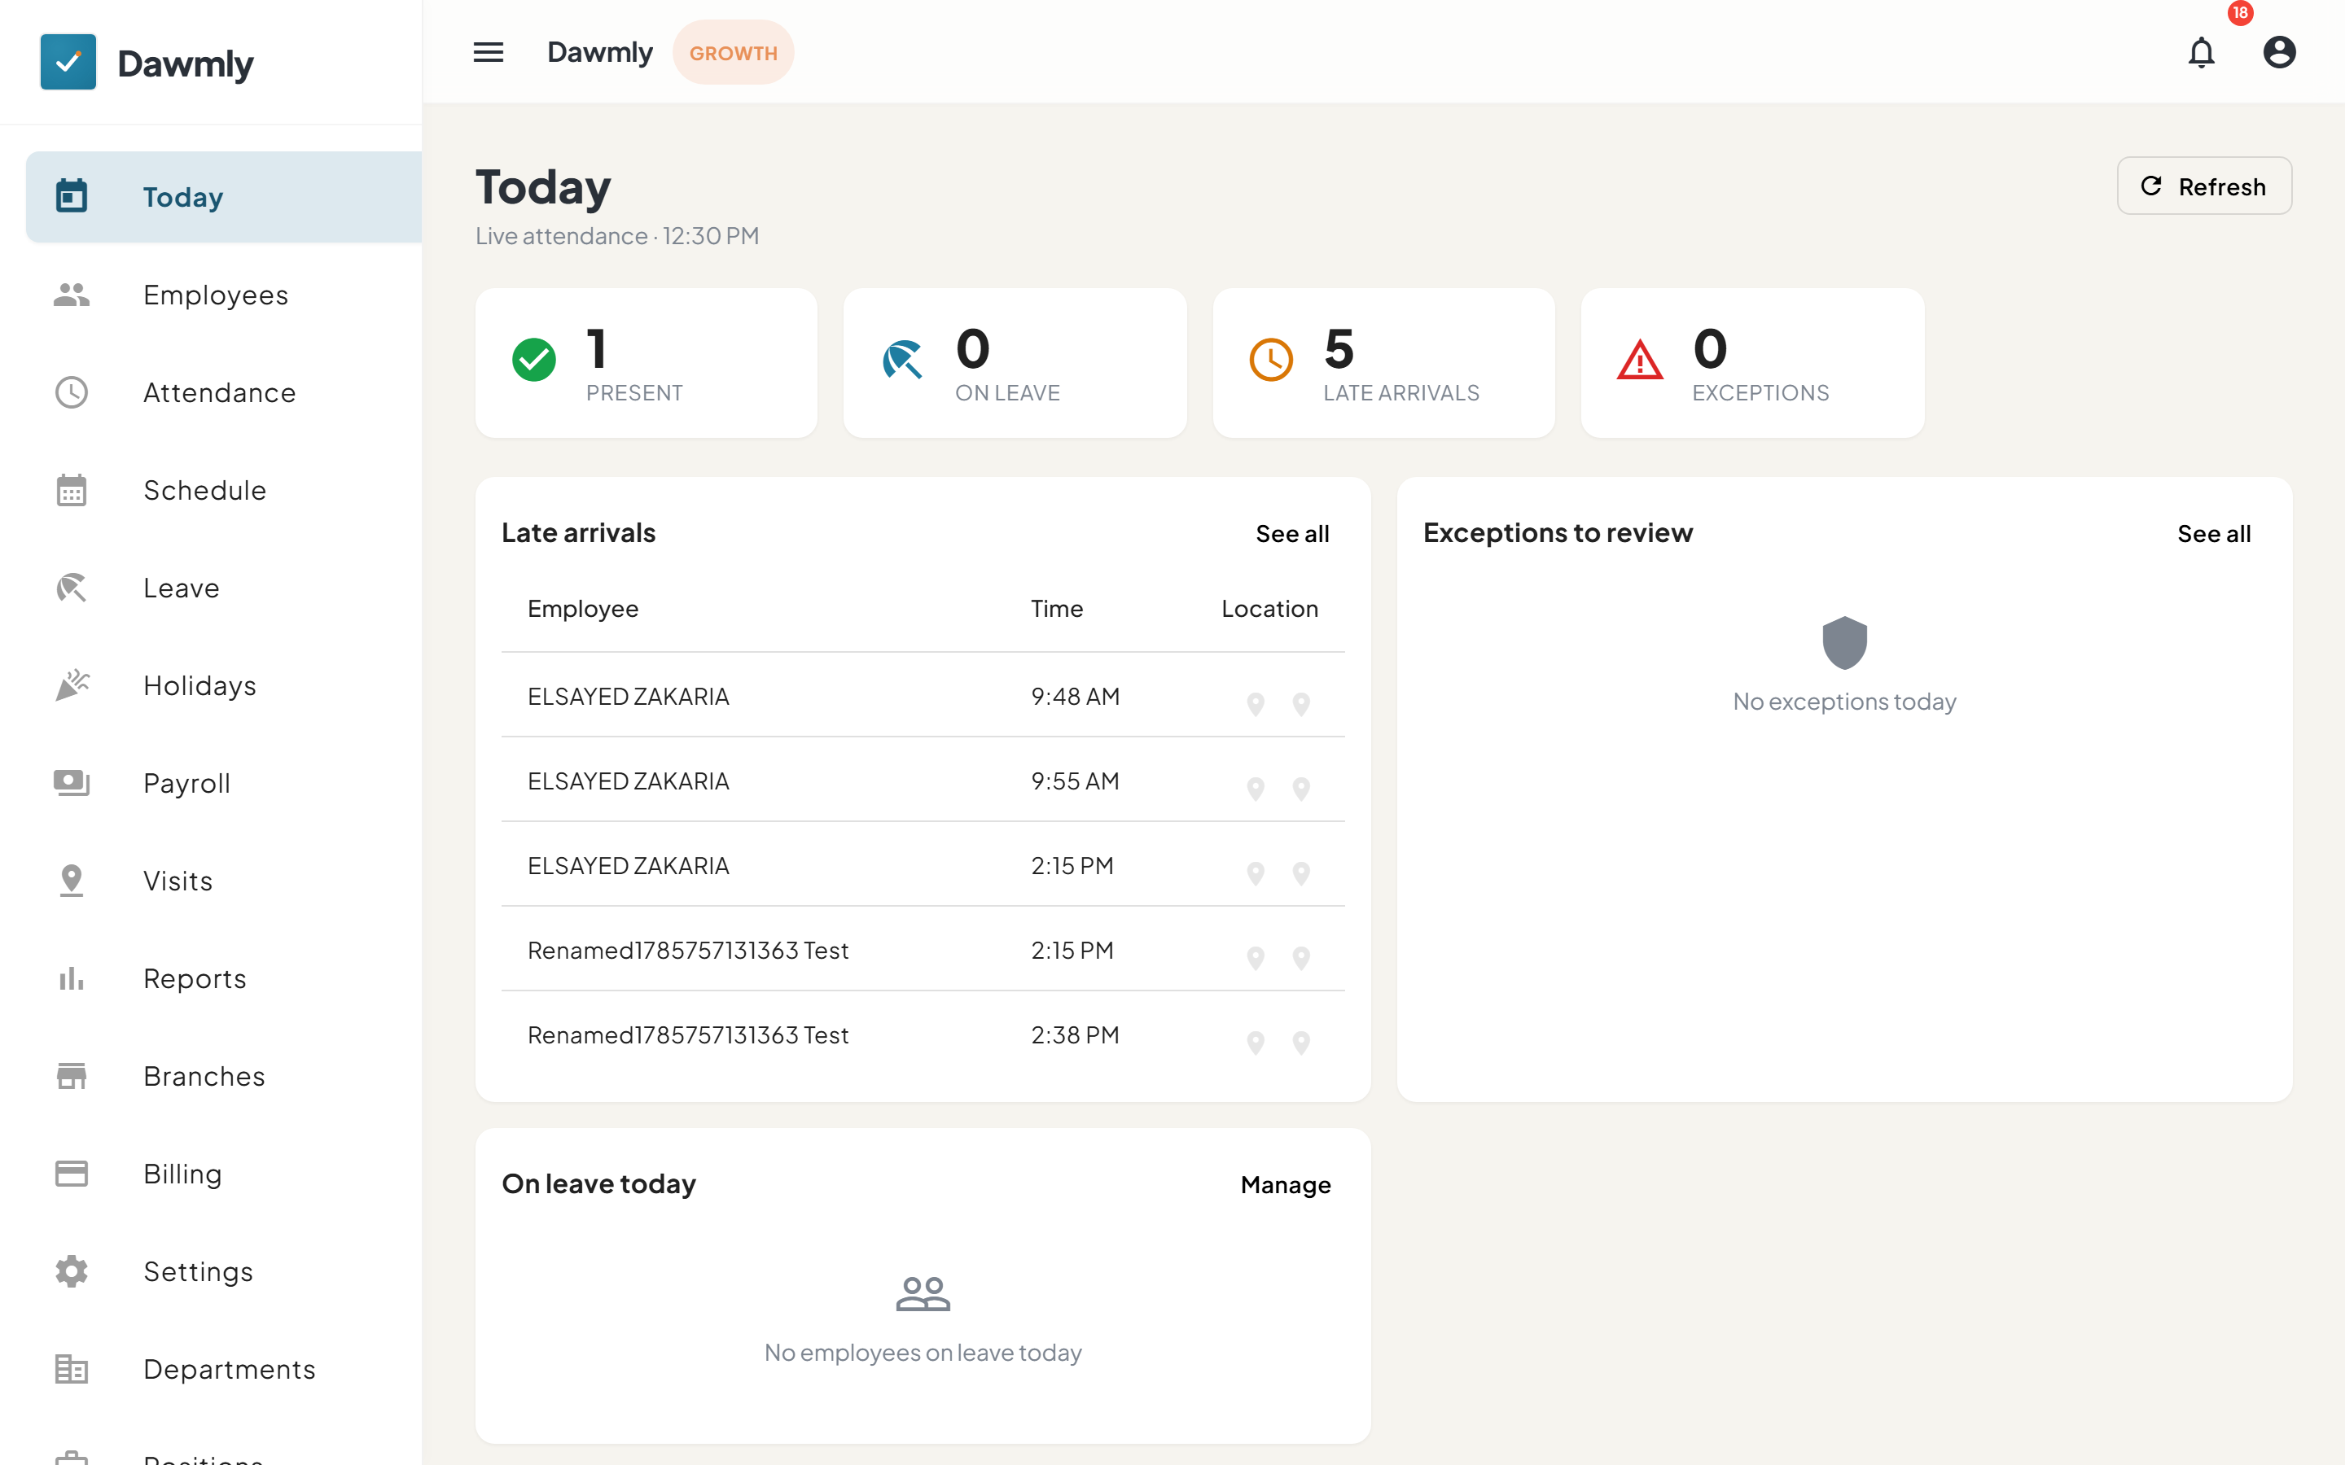Click first location pin for 2:38 PM row
This screenshot has width=2345, height=1465.
(x=1256, y=1043)
